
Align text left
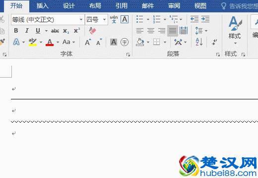pyautogui.click(x=140, y=31)
